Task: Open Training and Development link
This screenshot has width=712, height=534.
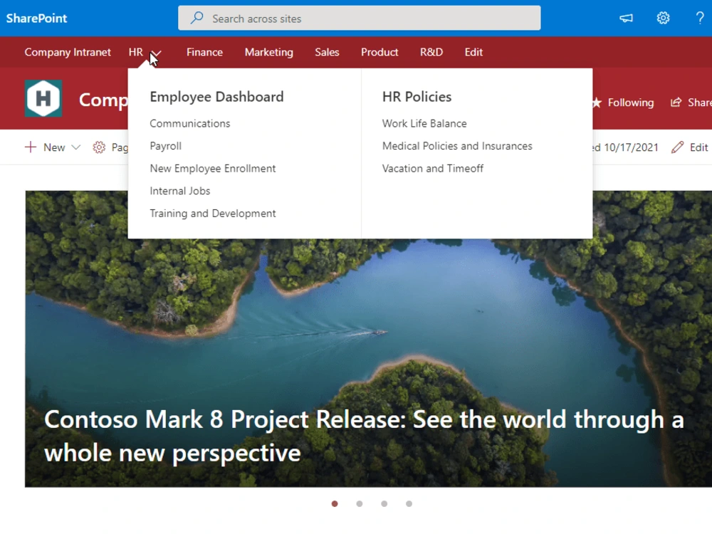Action: click(x=212, y=214)
